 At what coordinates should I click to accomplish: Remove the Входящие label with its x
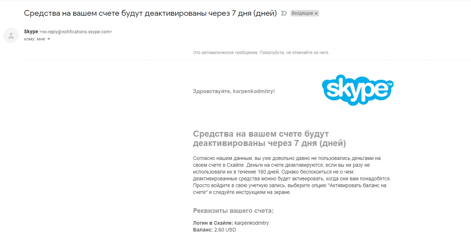tap(316, 13)
